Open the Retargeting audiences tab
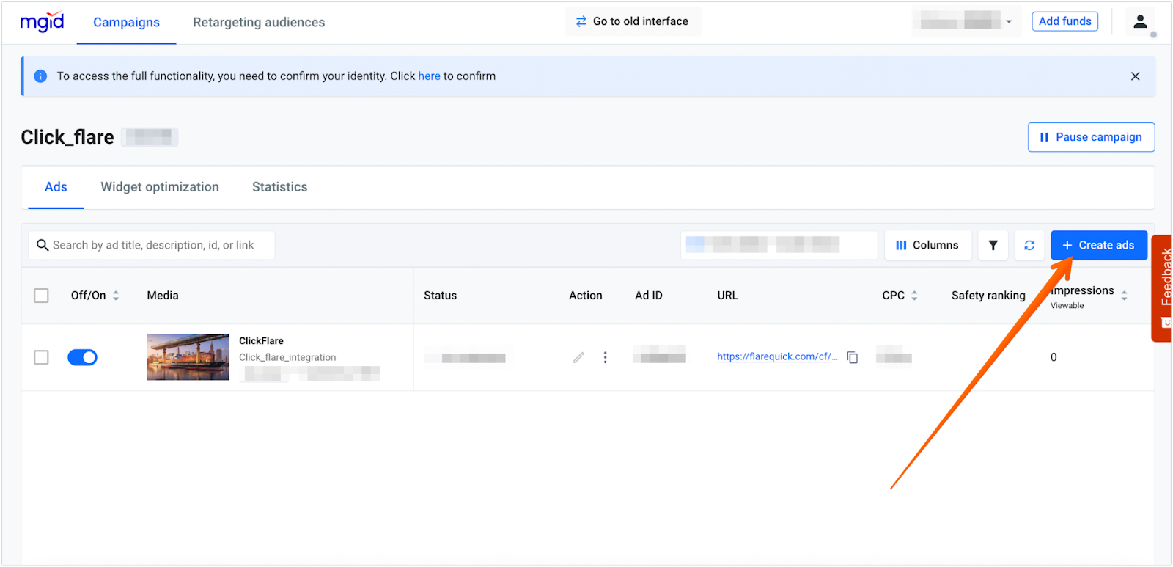The image size is (1173, 567). 259,22
